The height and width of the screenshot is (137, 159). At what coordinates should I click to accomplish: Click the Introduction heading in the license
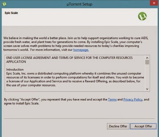click(x=15, y=70)
